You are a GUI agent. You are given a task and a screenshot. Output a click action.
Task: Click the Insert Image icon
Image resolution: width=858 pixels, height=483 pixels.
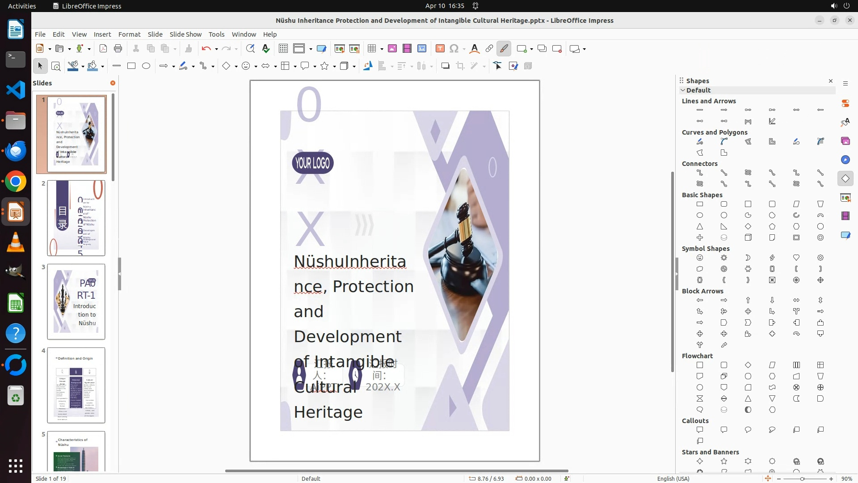point(392,49)
